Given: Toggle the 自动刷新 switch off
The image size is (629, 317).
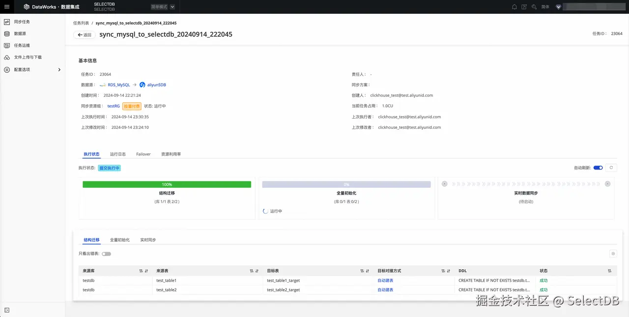Looking at the screenshot, I should pyautogui.click(x=598, y=168).
